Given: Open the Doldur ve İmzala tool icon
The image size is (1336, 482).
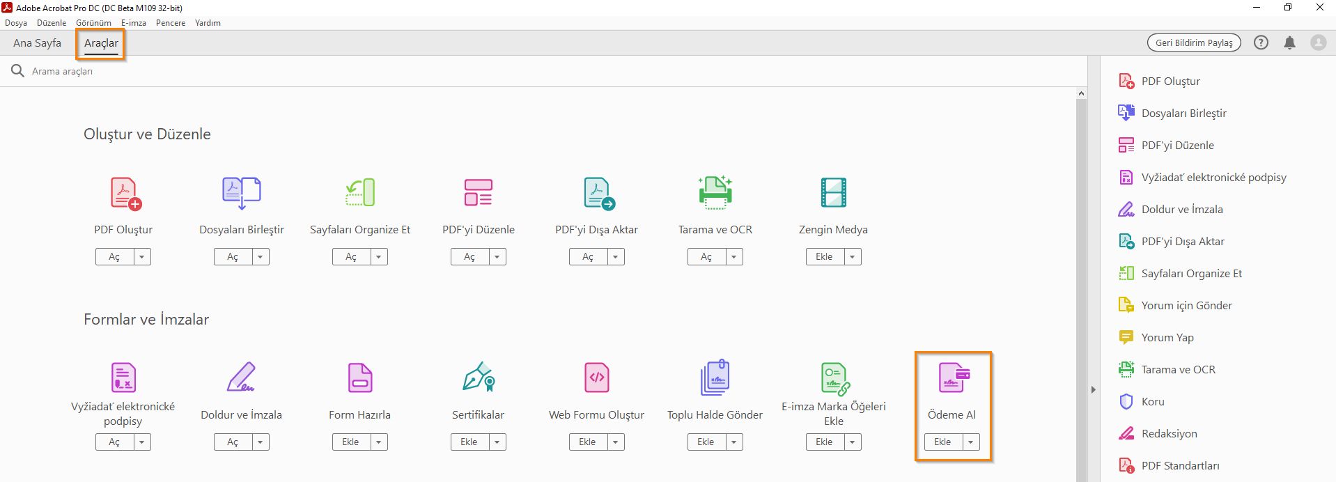Looking at the screenshot, I should click(x=241, y=378).
